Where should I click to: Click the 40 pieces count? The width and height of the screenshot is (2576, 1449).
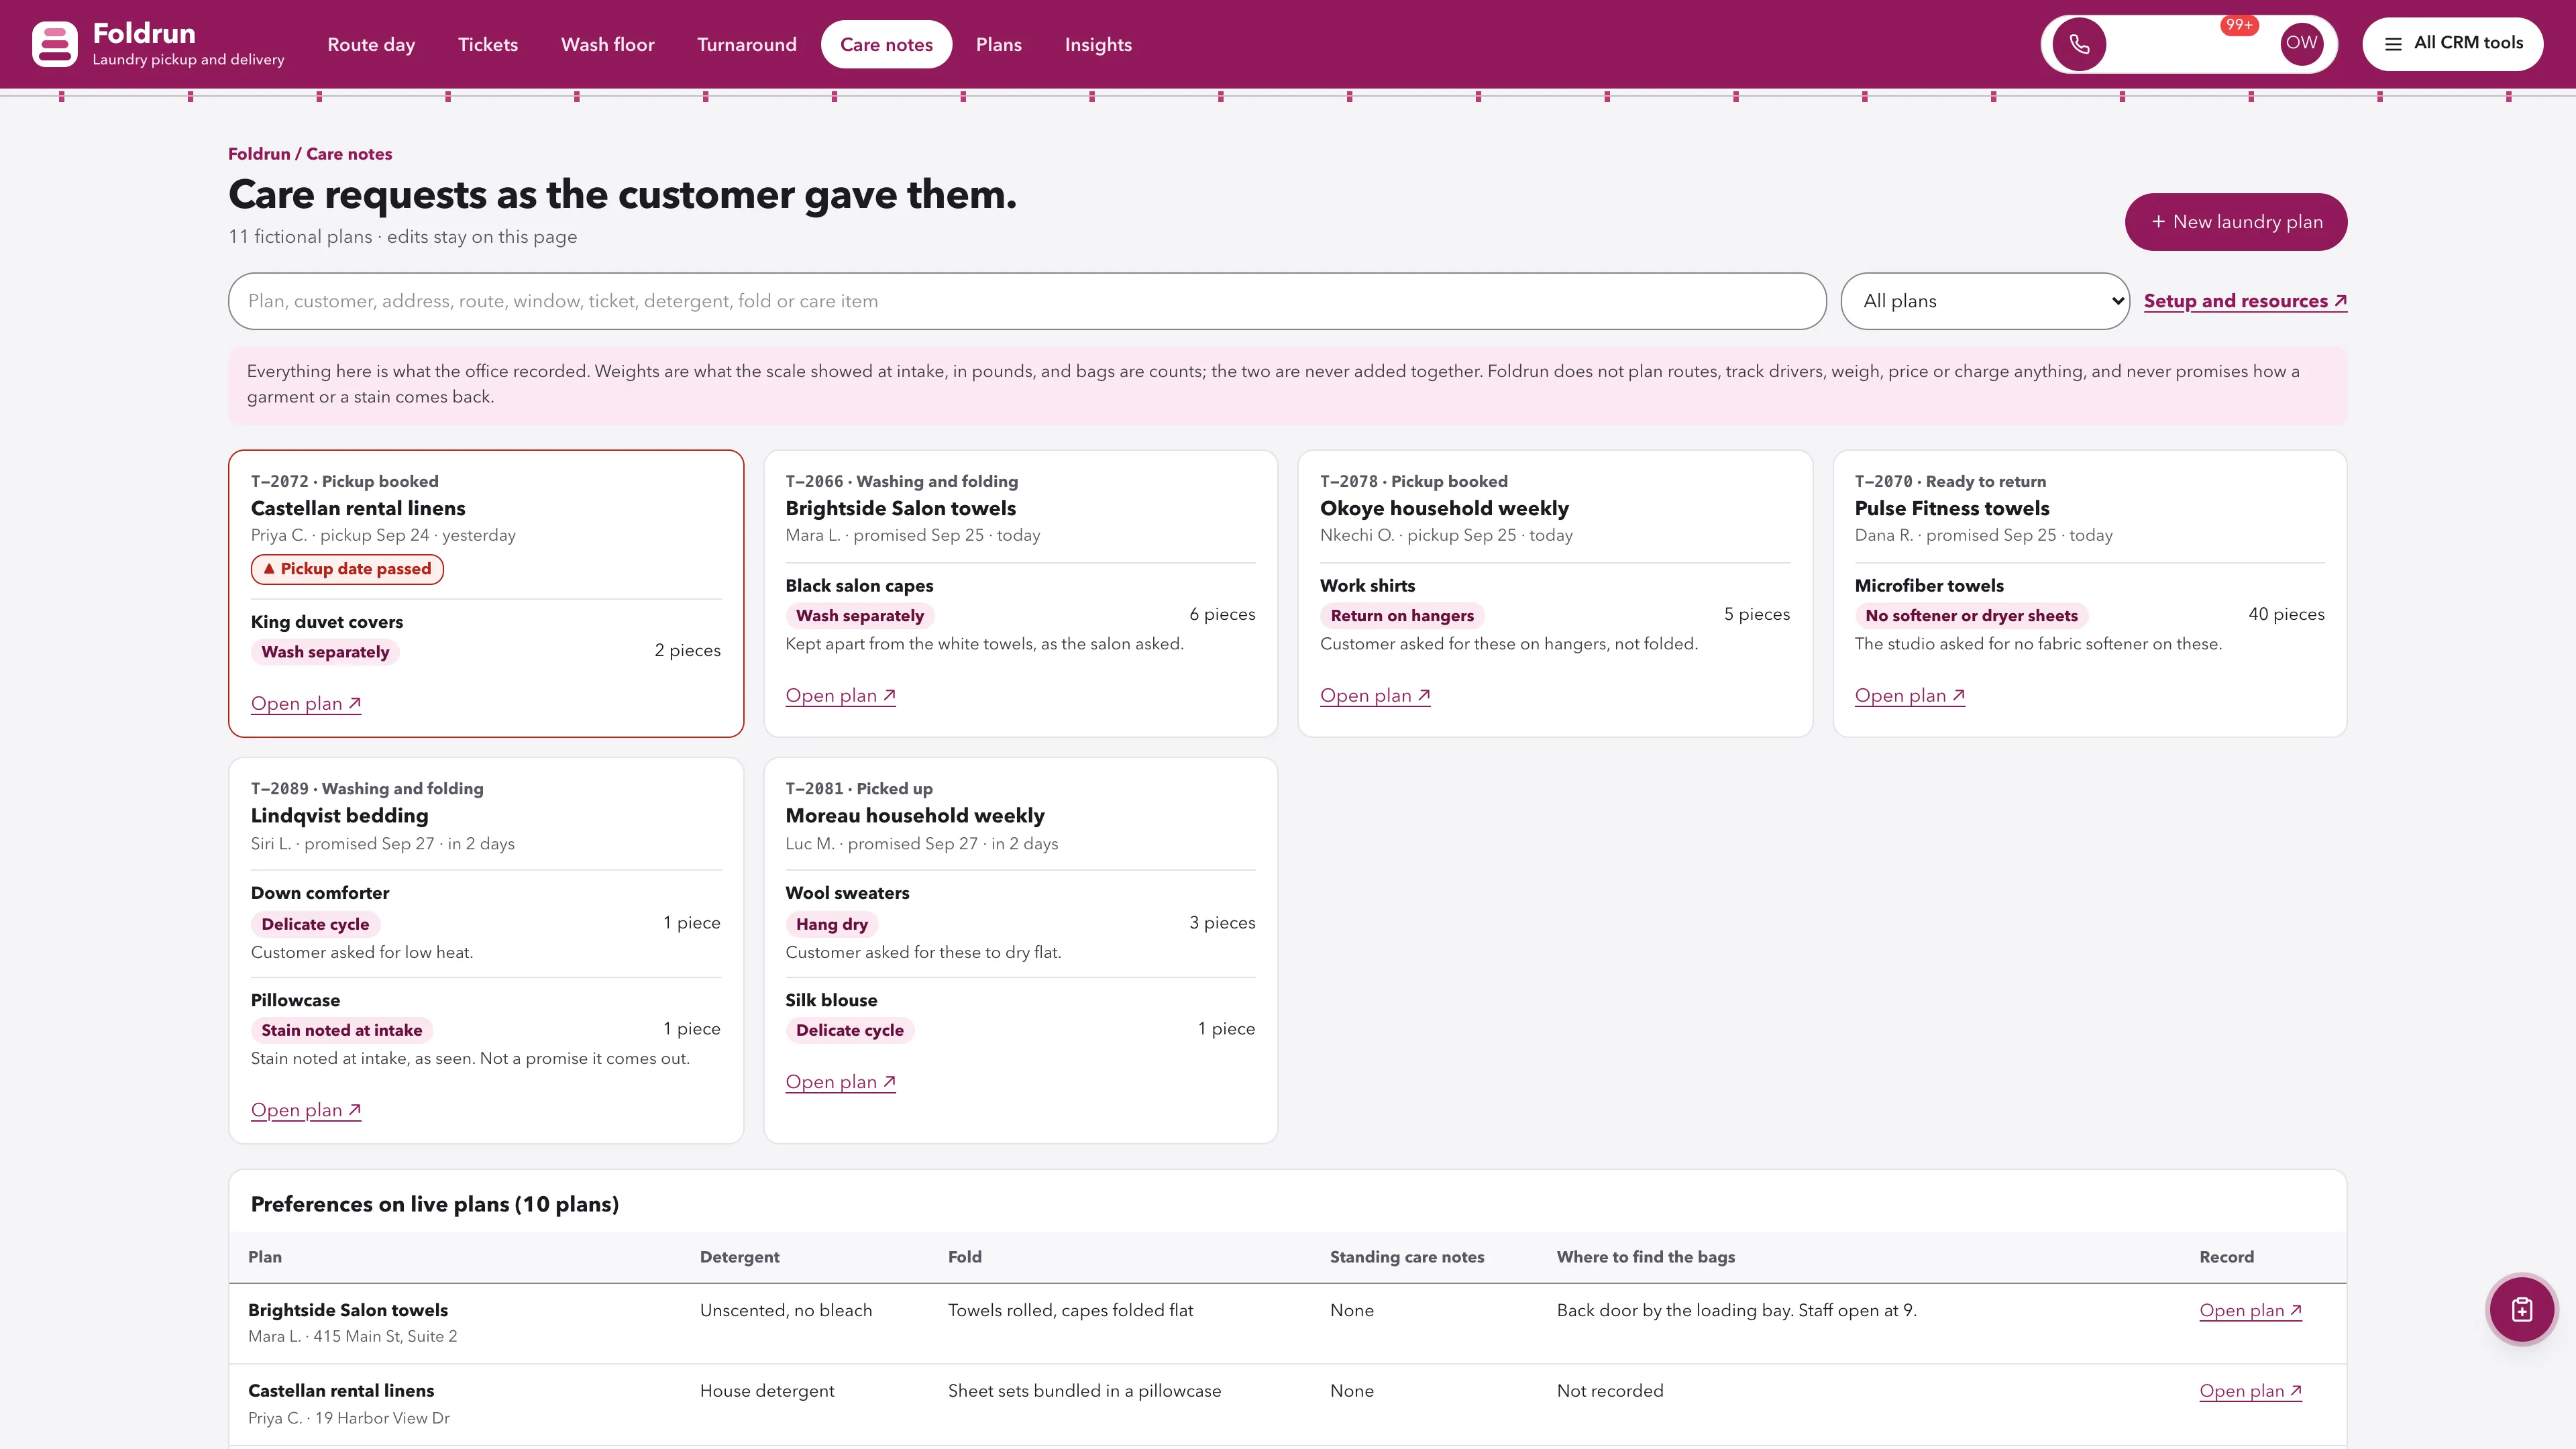[2286, 614]
